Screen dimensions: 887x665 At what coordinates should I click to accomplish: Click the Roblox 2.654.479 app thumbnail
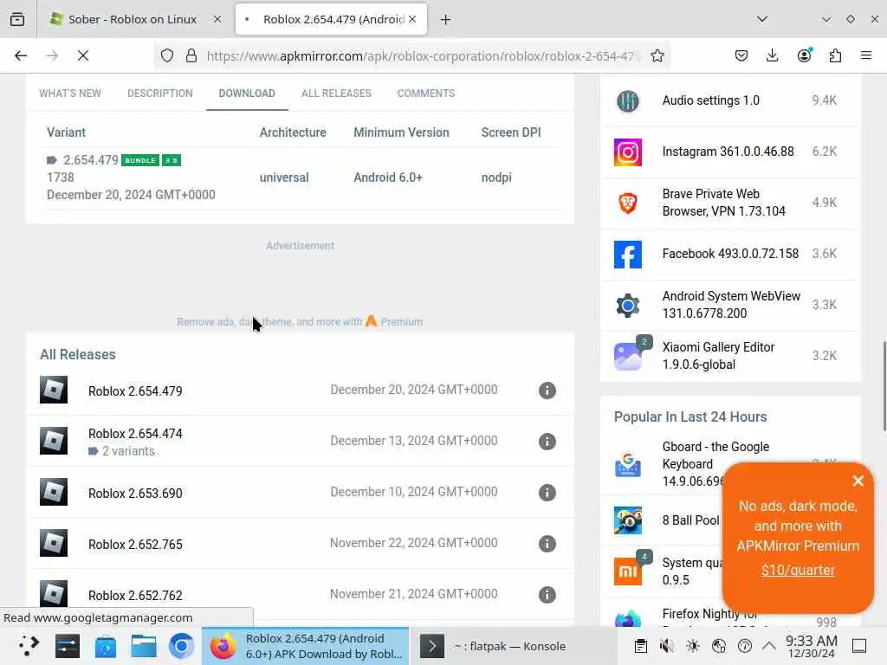[x=54, y=390]
